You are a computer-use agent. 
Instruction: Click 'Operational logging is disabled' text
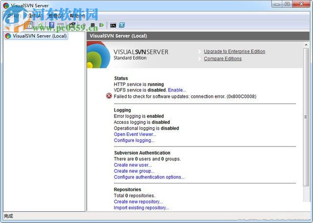(146, 128)
